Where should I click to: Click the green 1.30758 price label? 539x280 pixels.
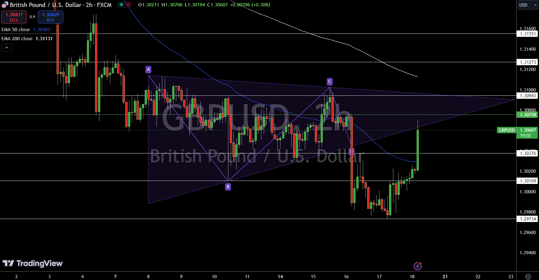(x=527, y=115)
